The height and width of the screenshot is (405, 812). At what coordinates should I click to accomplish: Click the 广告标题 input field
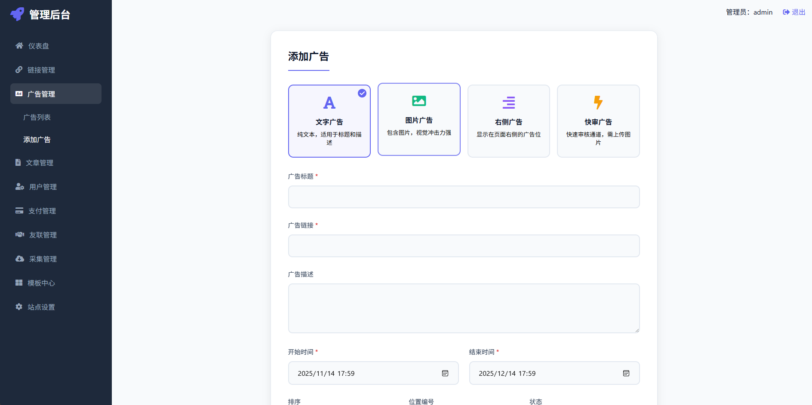coord(464,197)
